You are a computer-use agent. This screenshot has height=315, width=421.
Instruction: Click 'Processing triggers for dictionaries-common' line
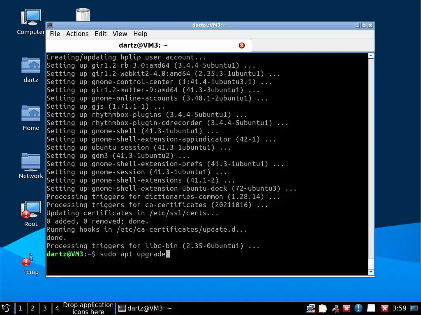point(163,196)
